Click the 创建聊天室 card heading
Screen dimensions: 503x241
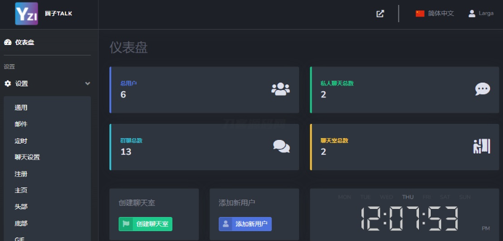137,203
